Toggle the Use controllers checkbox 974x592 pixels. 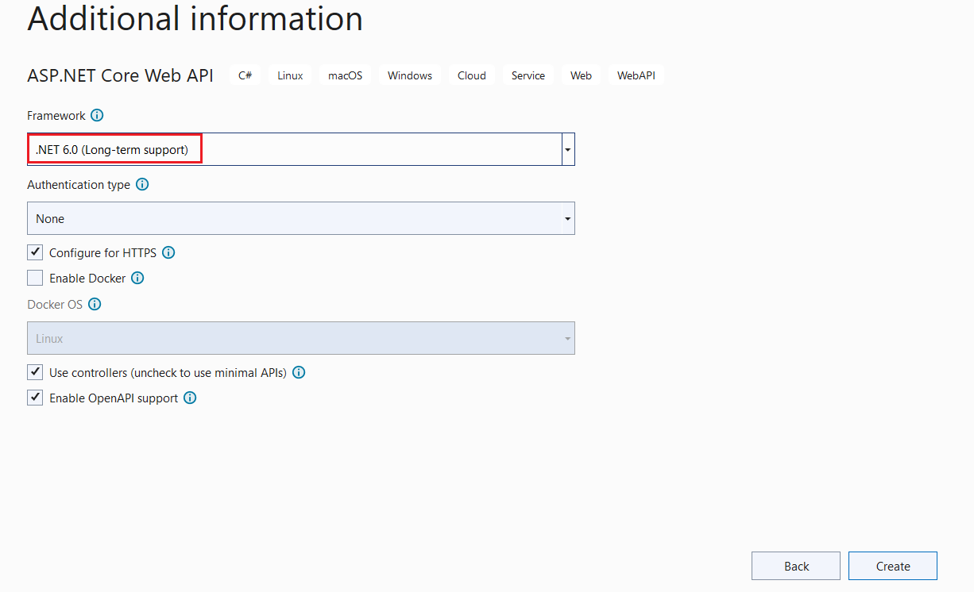click(34, 371)
